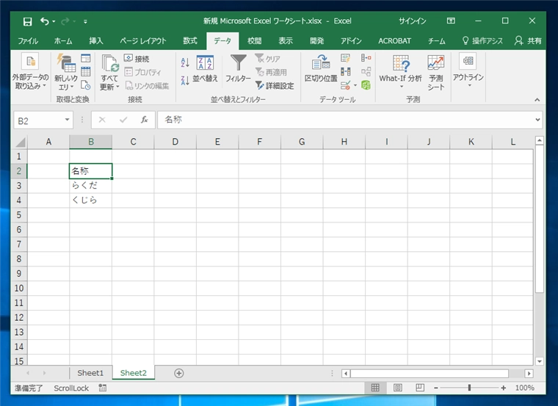Click the select all corner triangle
The image size is (558, 406).
(21, 142)
